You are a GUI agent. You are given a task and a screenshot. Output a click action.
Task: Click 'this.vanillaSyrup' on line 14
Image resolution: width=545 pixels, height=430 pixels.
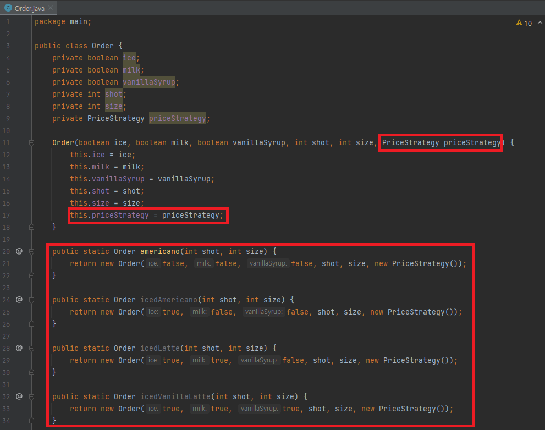tap(107, 179)
